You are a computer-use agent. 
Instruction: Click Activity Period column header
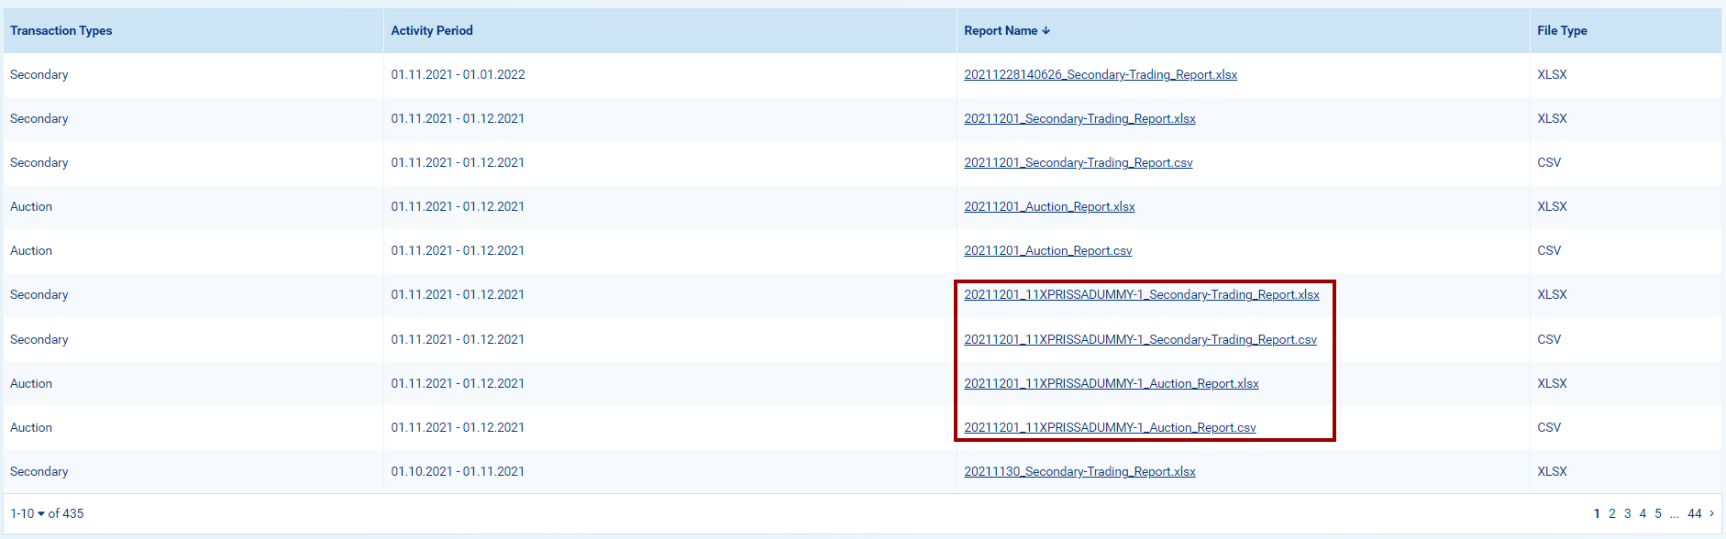coord(432,31)
